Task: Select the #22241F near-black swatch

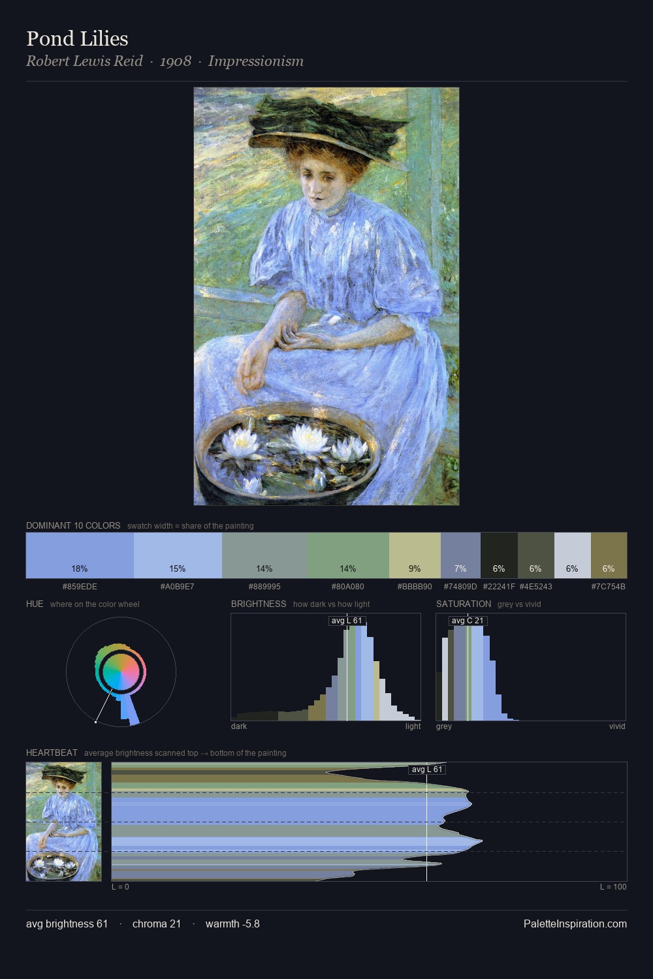Action: [499, 555]
